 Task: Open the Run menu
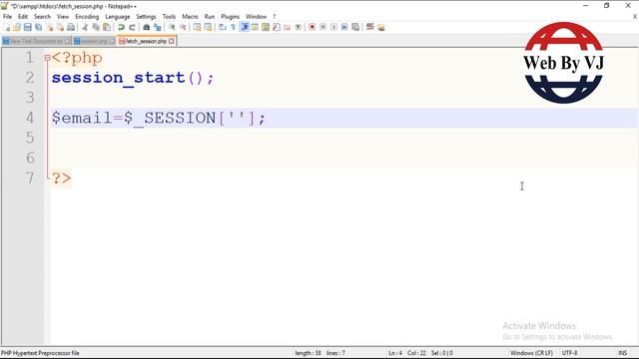click(210, 17)
